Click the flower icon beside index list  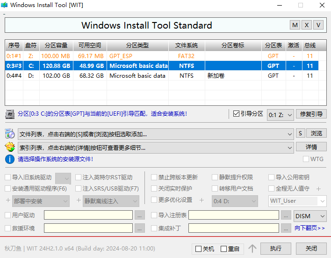[x=10, y=147]
